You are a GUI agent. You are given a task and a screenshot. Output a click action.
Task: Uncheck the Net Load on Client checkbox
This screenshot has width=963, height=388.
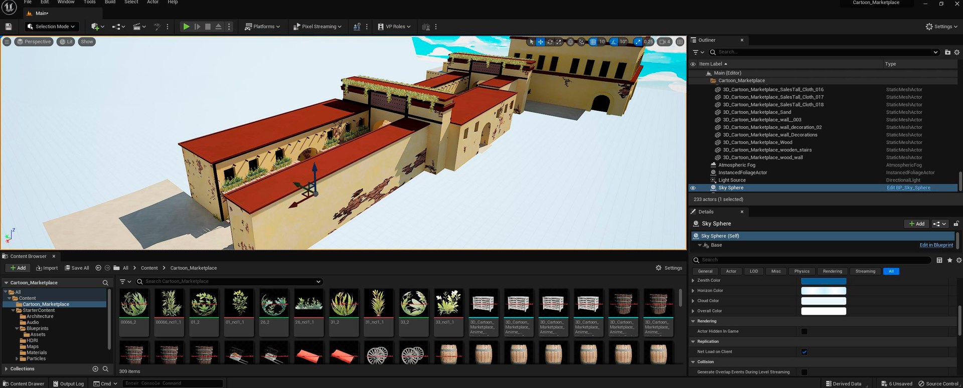tap(805, 352)
